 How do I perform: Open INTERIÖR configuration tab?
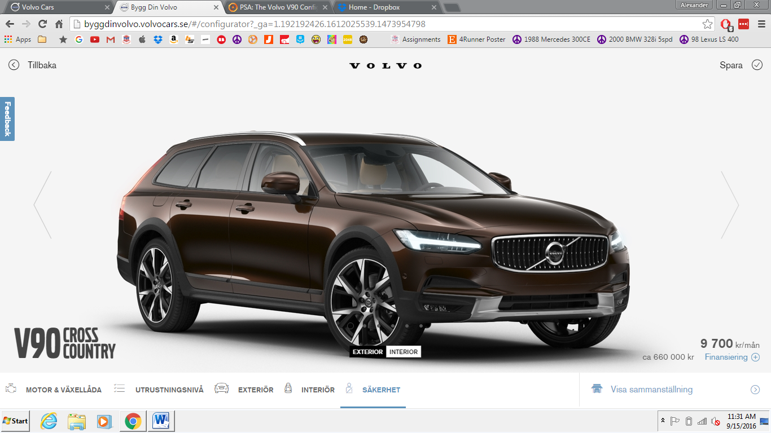(x=310, y=390)
